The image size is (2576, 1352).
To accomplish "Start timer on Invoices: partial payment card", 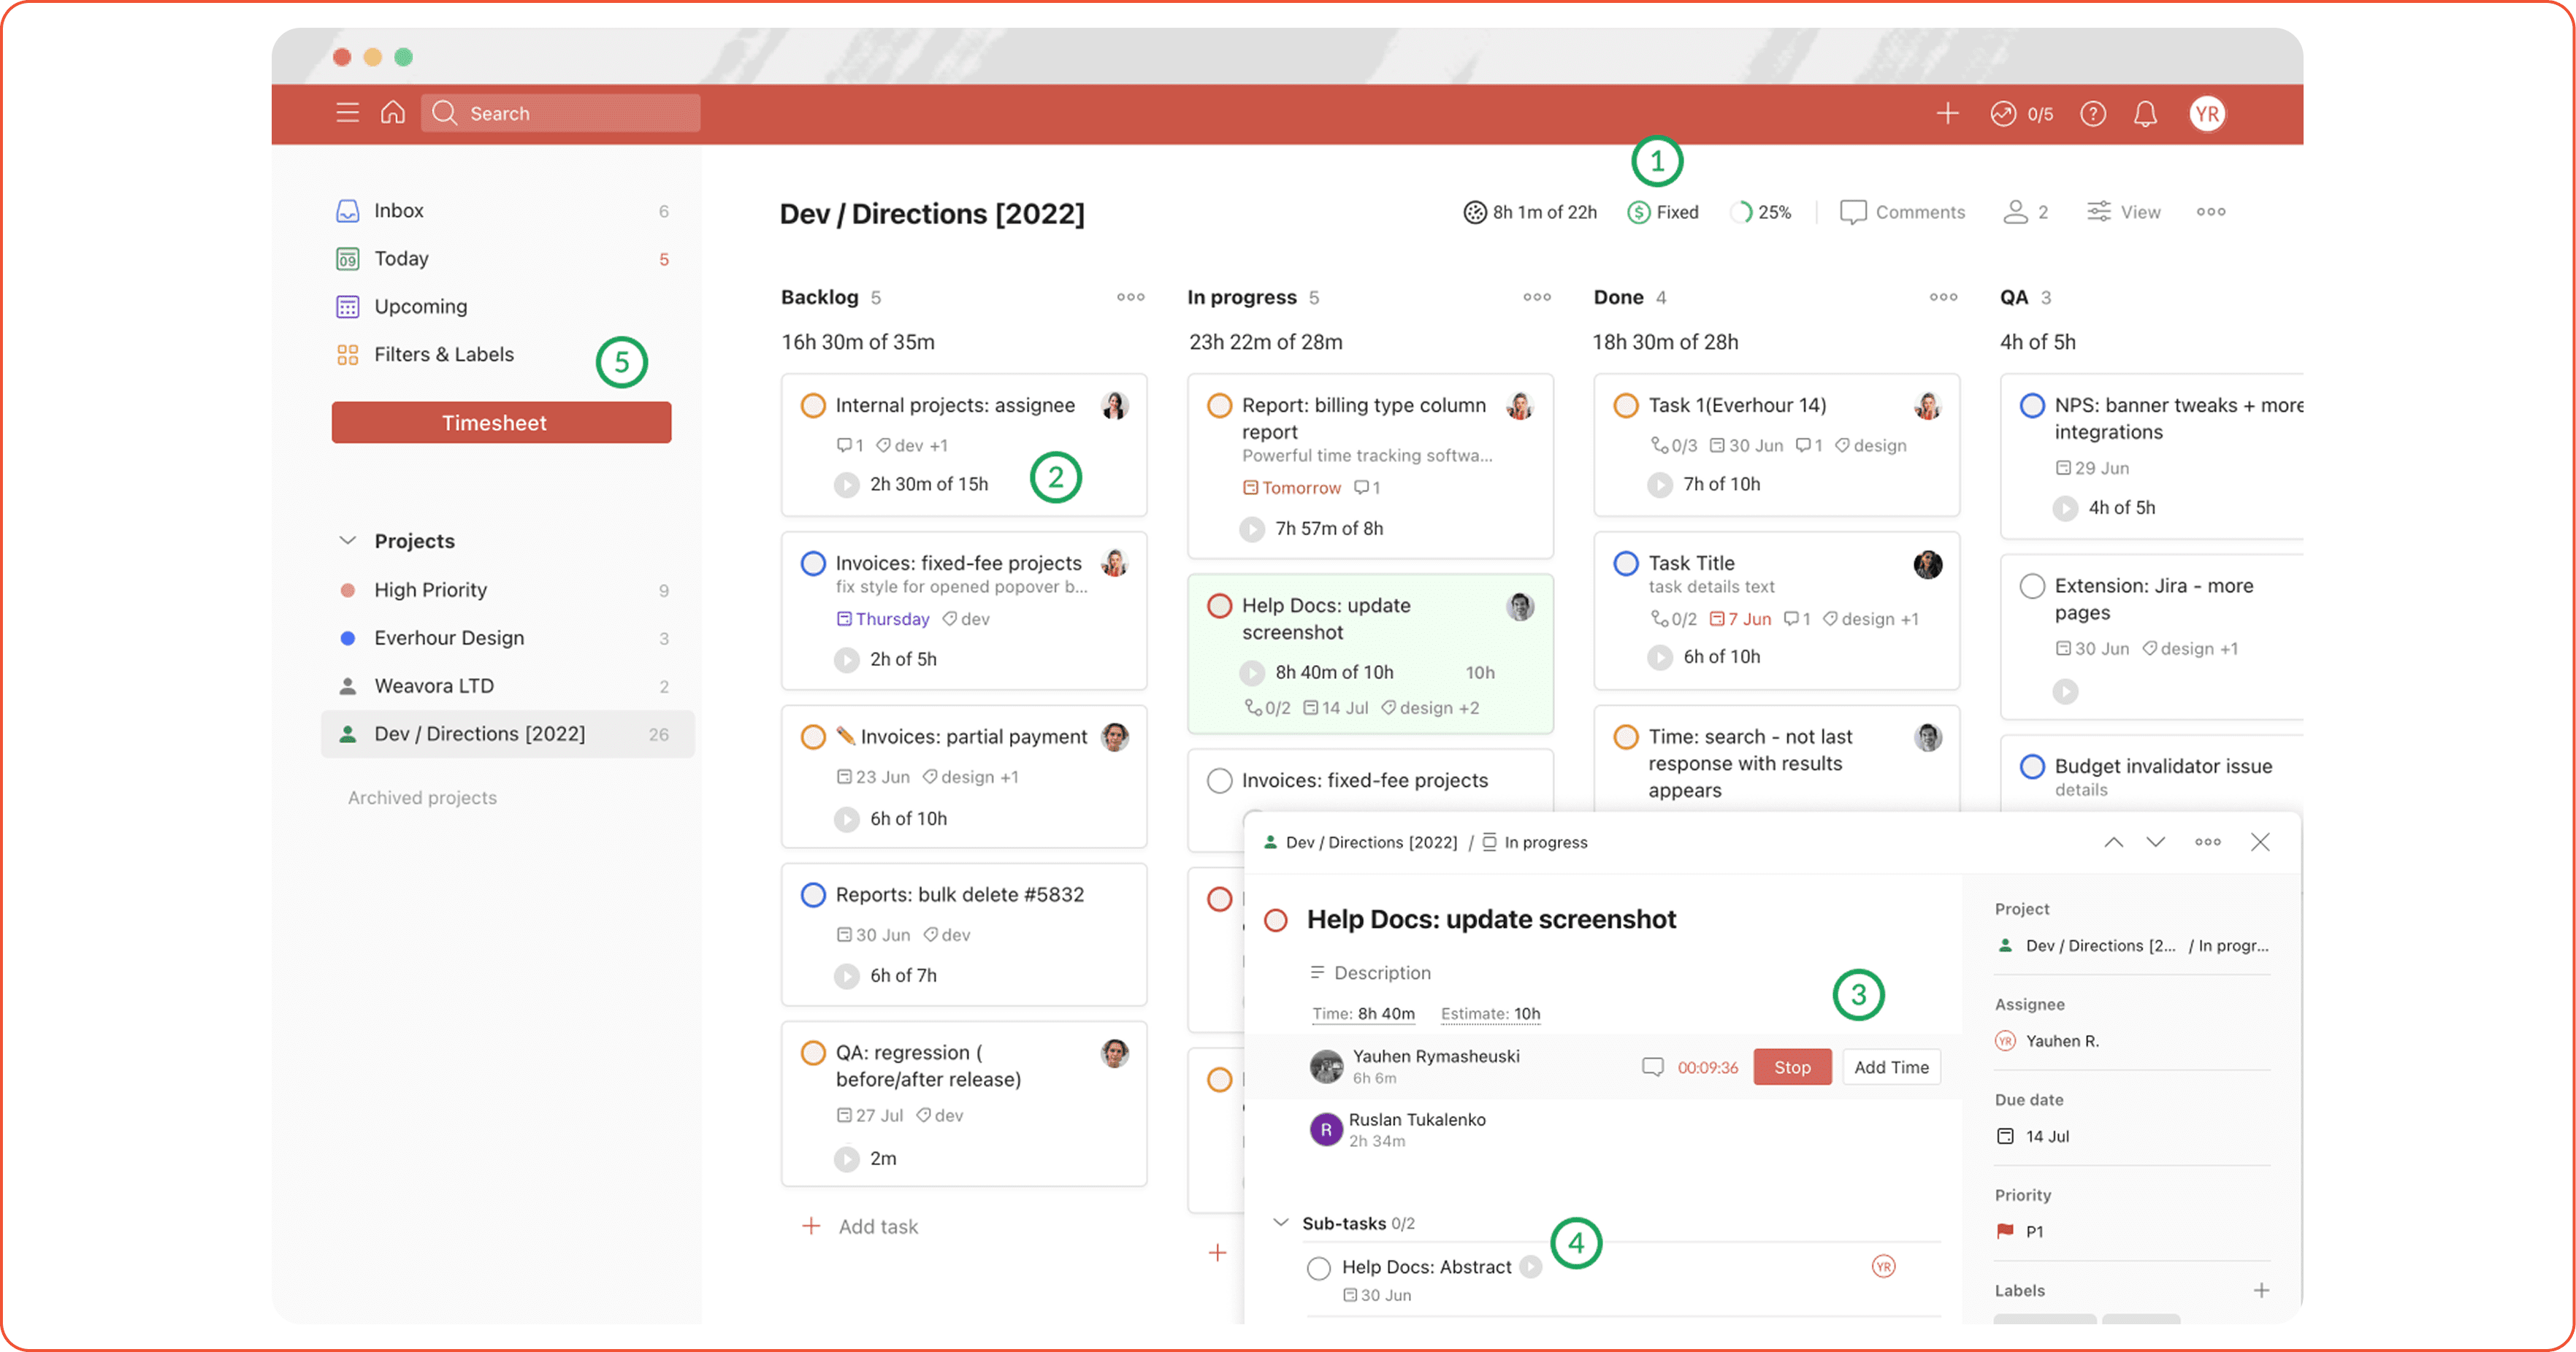I will (847, 819).
